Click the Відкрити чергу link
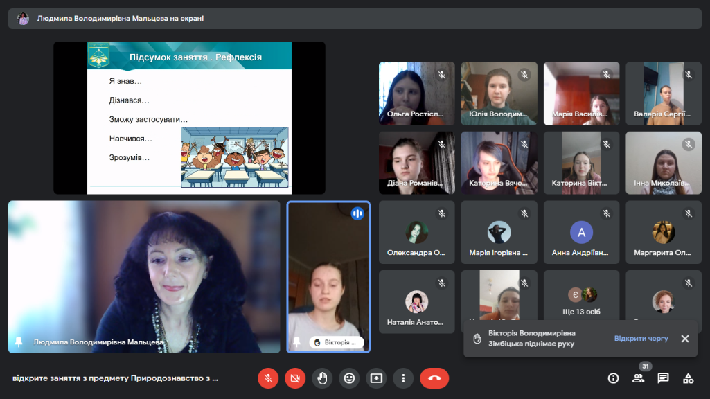 pos(641,338)
